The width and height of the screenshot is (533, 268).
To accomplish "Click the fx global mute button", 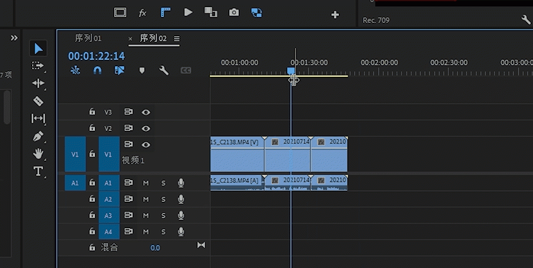I will pos(142,13).
